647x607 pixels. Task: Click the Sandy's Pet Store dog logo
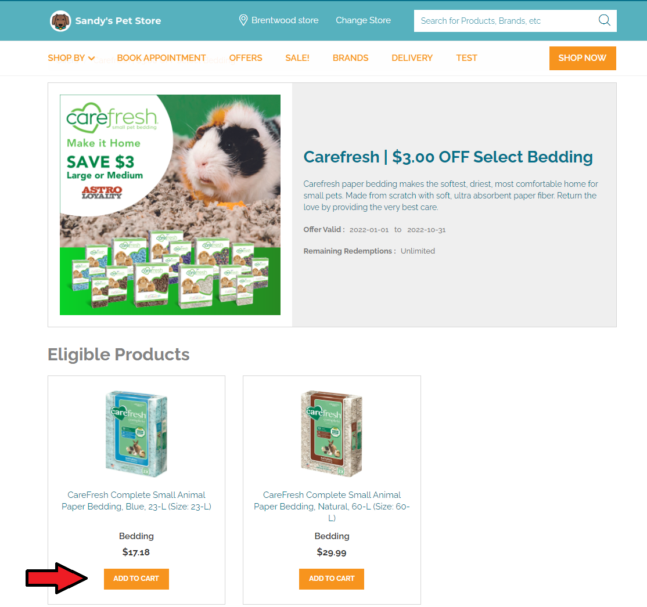point(60,21)
